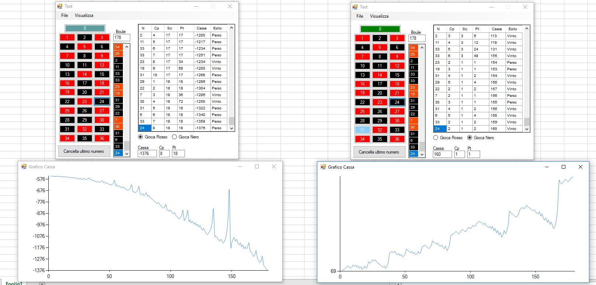
Task: Open File menu in the left Test window
Action: (65, 15)
